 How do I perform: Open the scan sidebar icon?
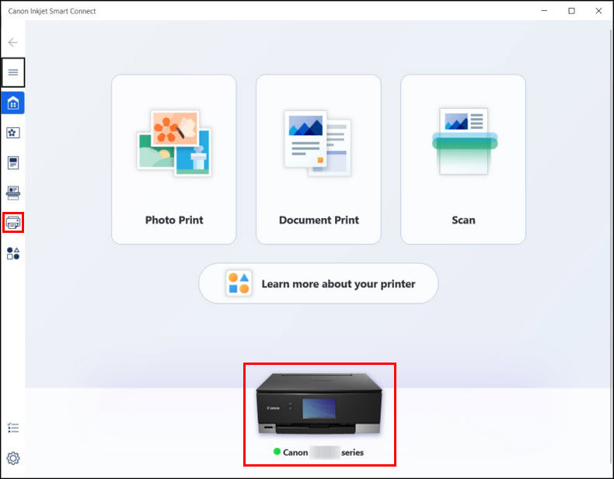(x=13, y=193)
